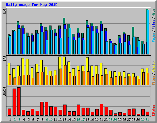The width and height of the screenshot is (157, 123).
Task: Click day label 12 on the x-axis
Action: (60, 120)
